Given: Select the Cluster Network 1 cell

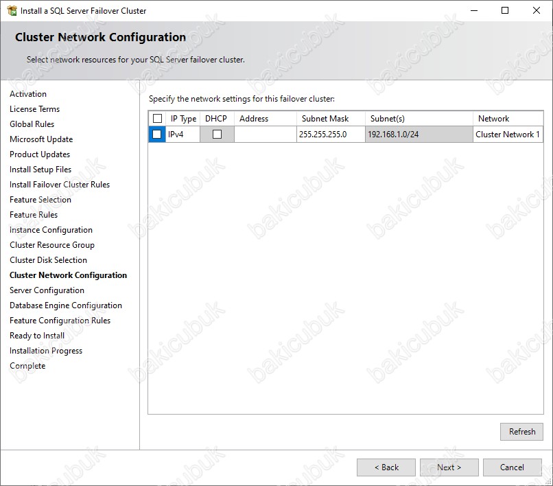Looking at the screenshot, I should coord(508,134).
